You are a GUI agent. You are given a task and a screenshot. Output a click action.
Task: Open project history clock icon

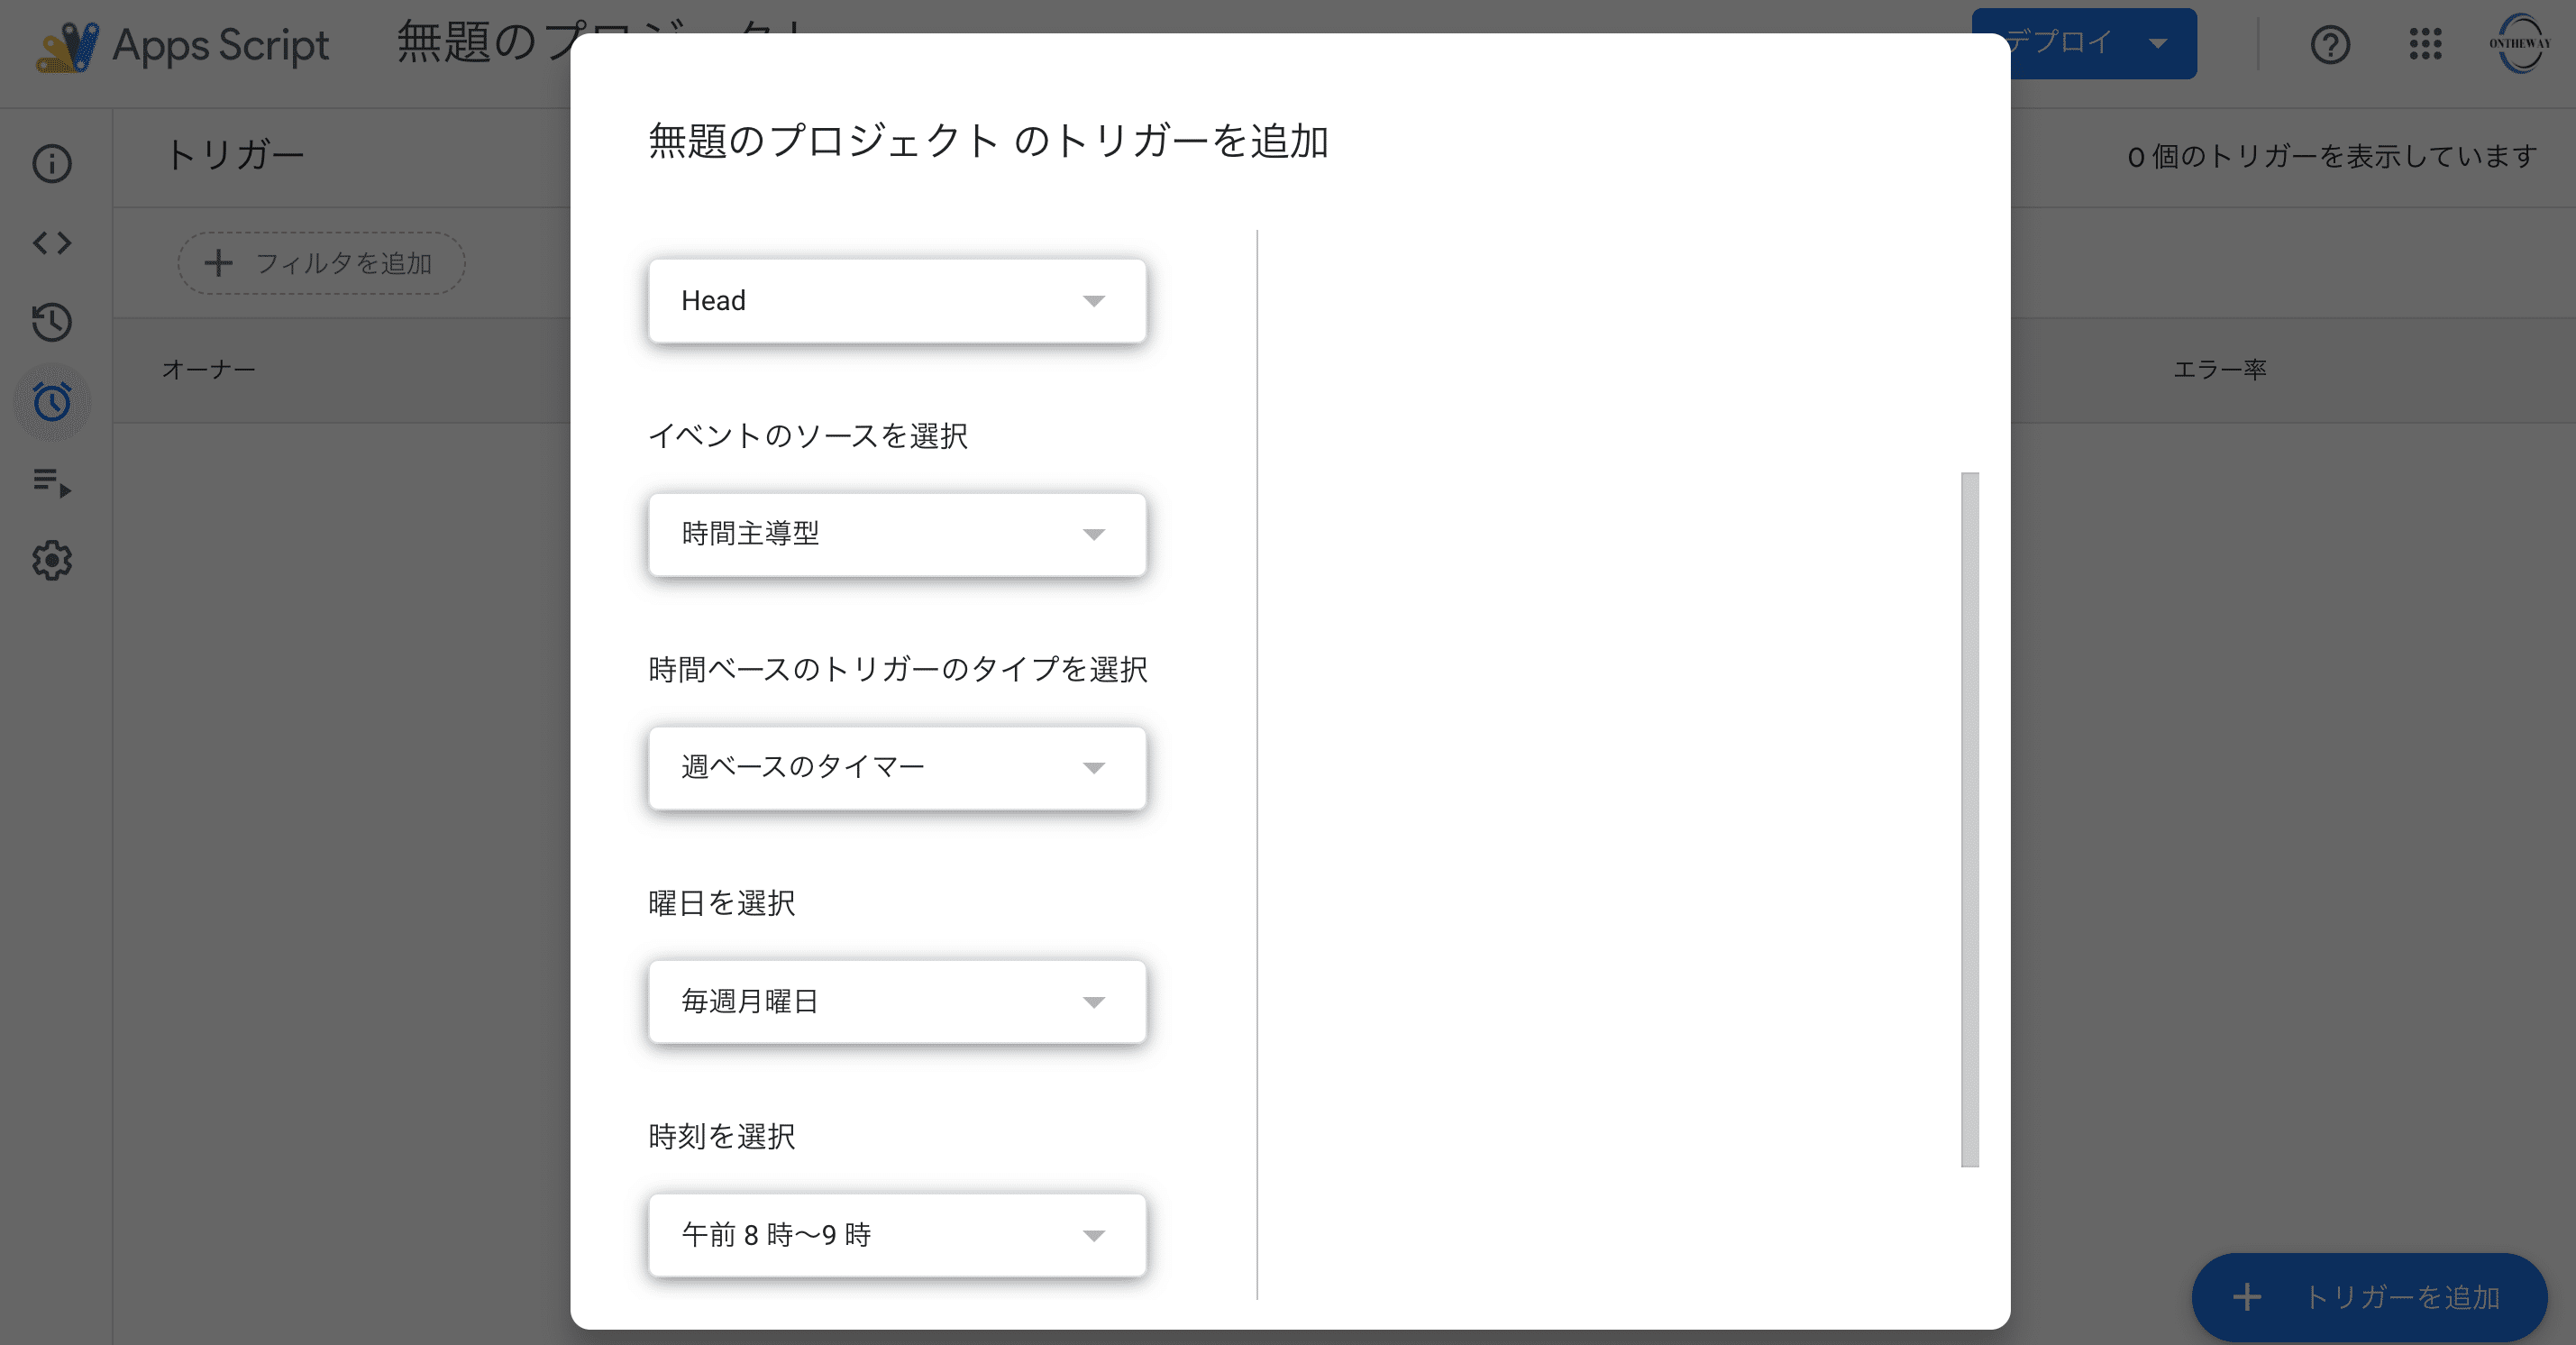point(52,322)
